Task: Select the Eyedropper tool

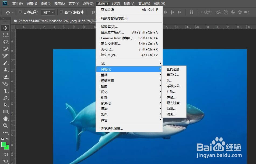Action: (6, 56)
